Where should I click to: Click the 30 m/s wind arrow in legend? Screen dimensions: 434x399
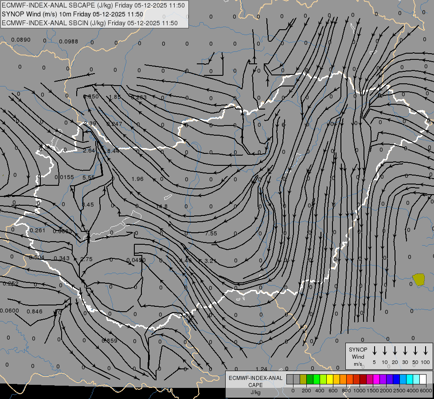[x=405, y=351]
